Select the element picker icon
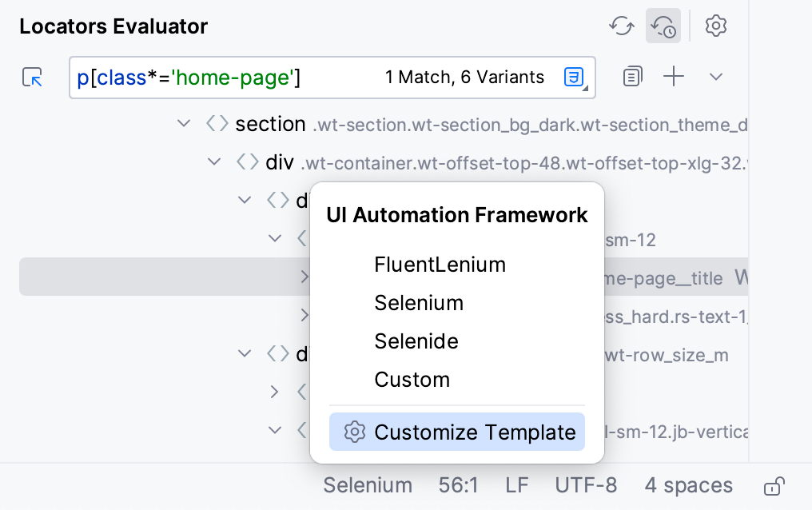The image size is (812, 510). pyautogui.click(x=32, y=77)
